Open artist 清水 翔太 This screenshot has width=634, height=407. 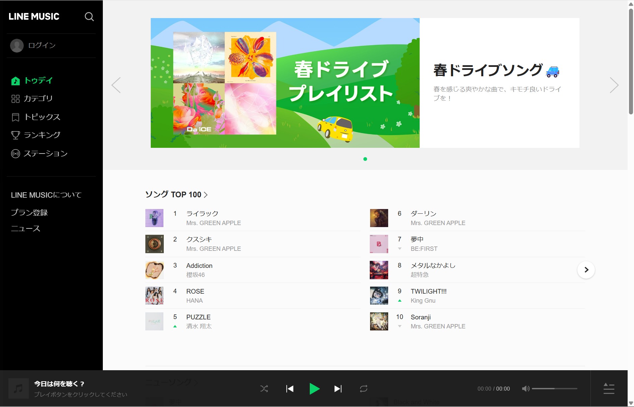click(199, 326)
